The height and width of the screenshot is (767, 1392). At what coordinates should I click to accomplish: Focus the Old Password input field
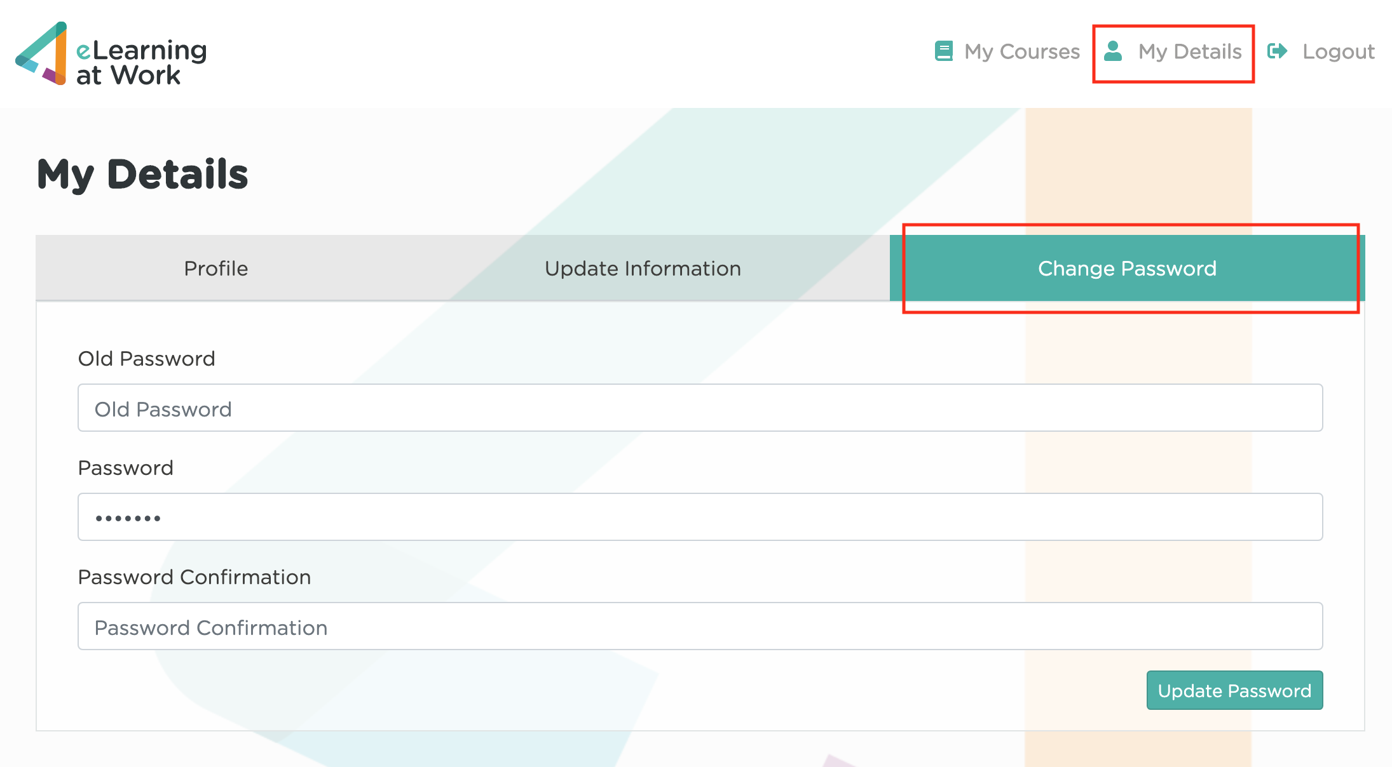tap(700, 408)
